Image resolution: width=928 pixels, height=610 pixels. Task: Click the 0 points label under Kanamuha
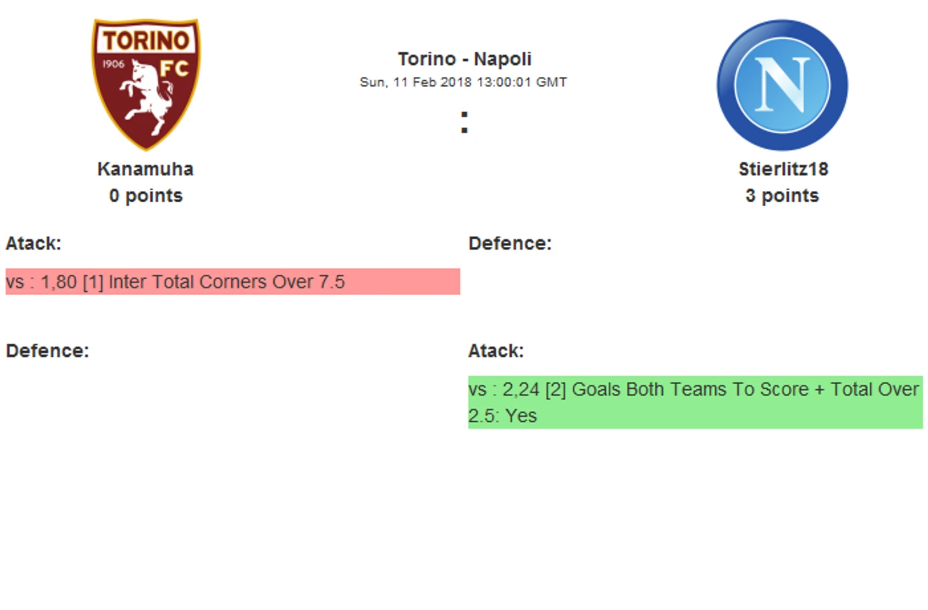(146, 195)
